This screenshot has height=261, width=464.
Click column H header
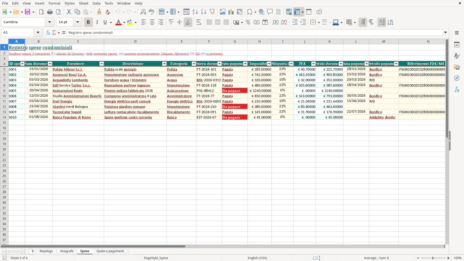click(x=259, y=41)
